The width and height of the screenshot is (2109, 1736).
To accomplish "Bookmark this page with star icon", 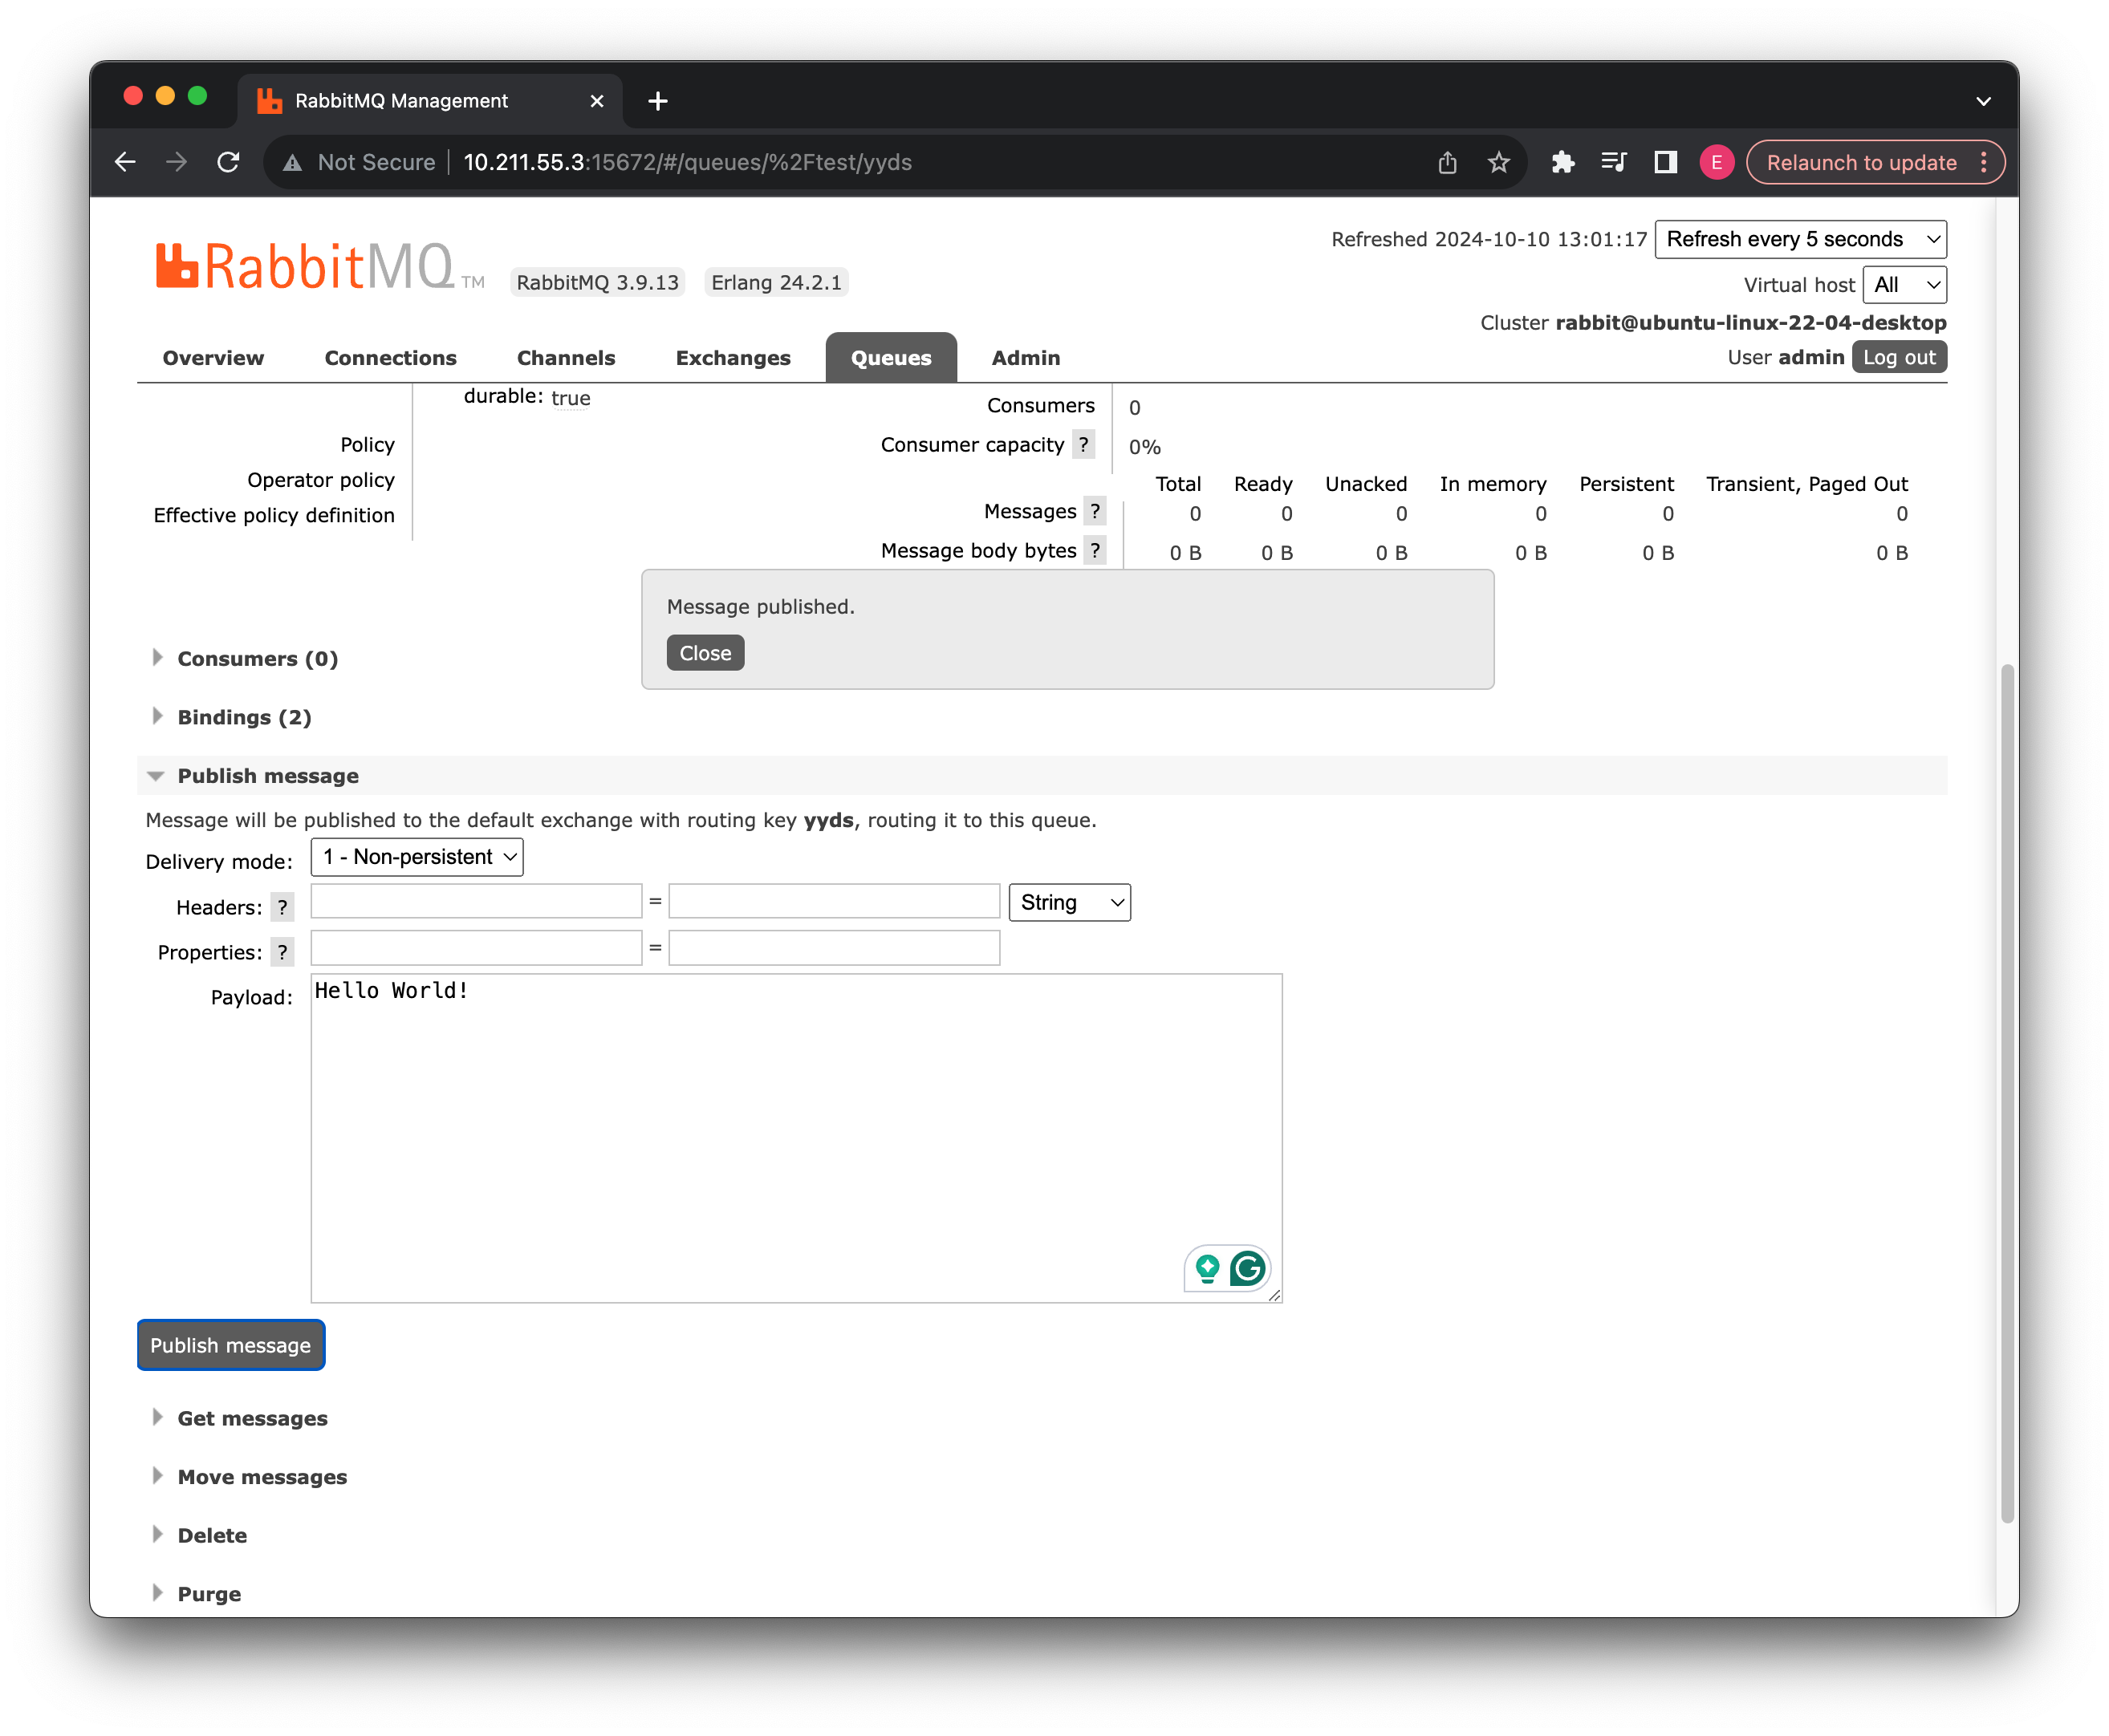I will pos(1497,162).
